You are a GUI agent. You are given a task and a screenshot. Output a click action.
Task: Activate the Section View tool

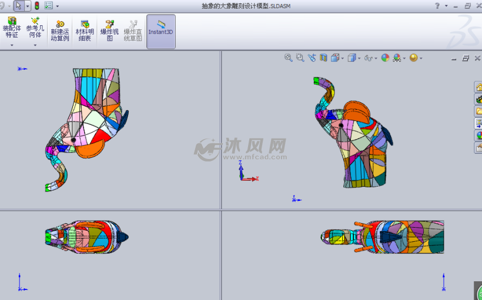pos(323,58)
